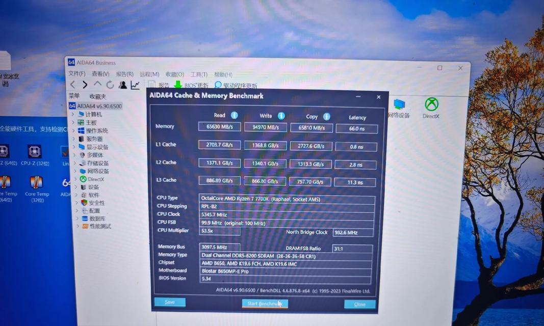Click the info icon beside Read
Screen dimensions: 544x326
click(x=235, y=115)
